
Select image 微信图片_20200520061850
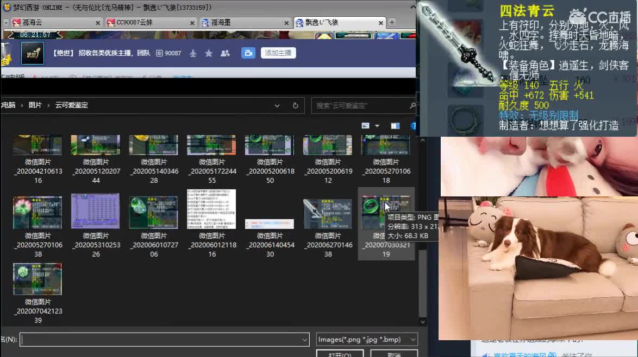click(x=270, y=160)
